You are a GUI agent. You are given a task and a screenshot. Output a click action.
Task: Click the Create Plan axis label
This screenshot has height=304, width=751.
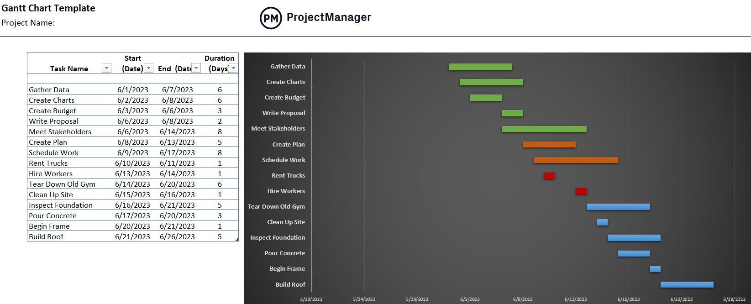coord(288,144)
